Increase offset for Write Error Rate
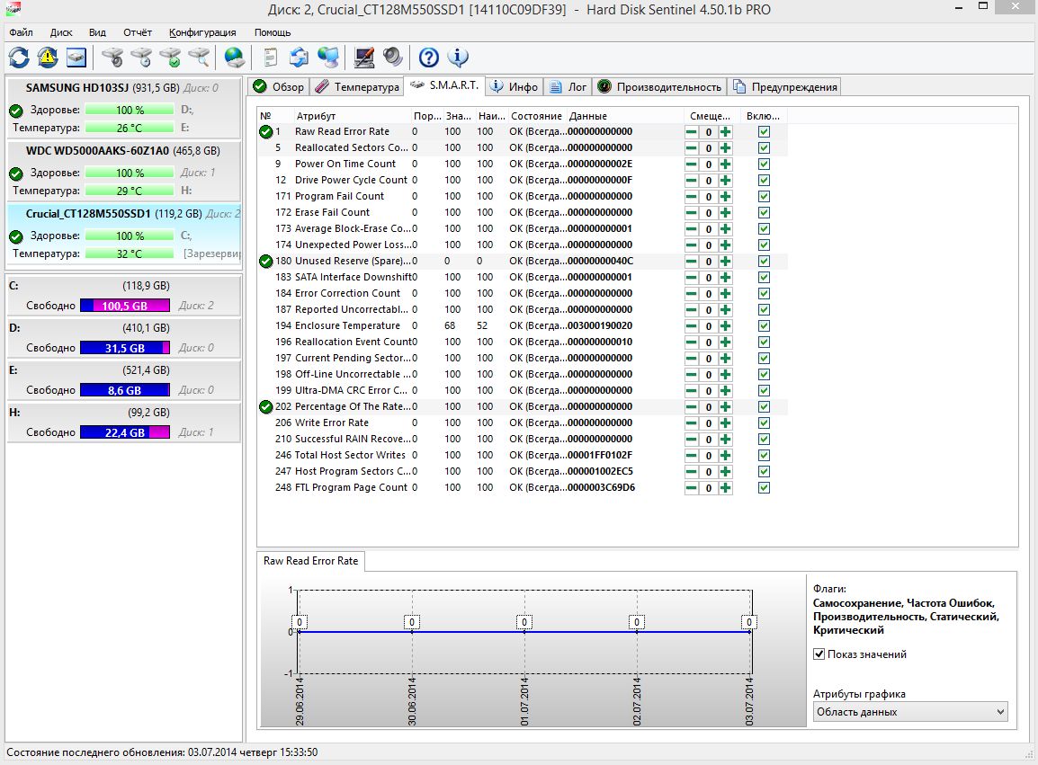Viewport: 1038px width, 765px height. coord(726,423)
